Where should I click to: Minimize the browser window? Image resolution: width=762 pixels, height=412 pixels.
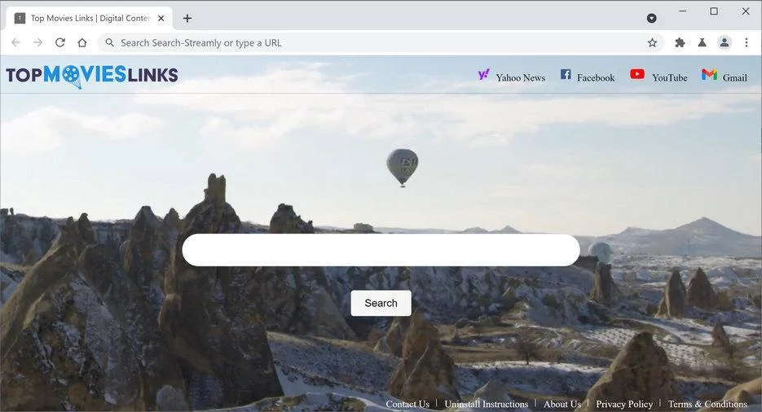point(683,11)
